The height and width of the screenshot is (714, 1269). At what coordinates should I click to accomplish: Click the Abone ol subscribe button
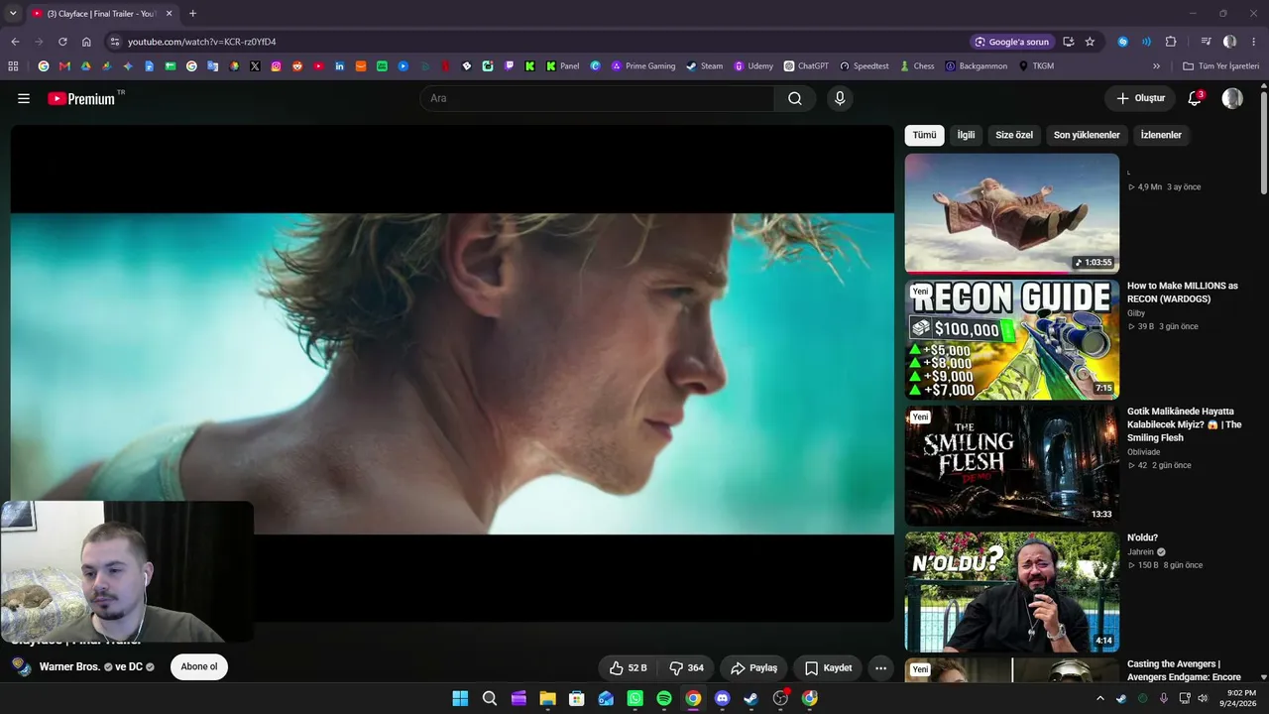[x=199, y=666]
